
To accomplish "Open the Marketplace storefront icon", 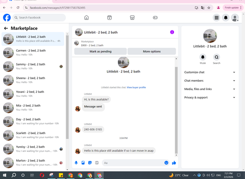I will click(132, 18).
